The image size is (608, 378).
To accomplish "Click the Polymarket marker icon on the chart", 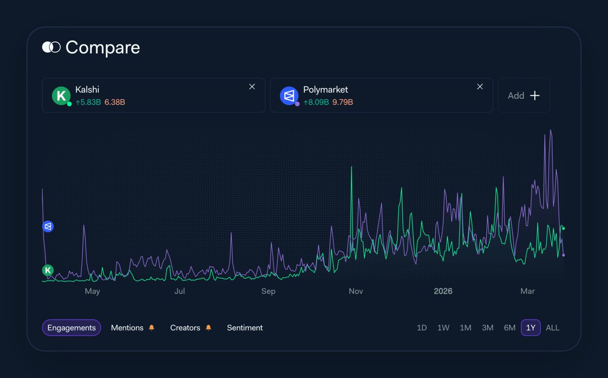I will [47, 226].
